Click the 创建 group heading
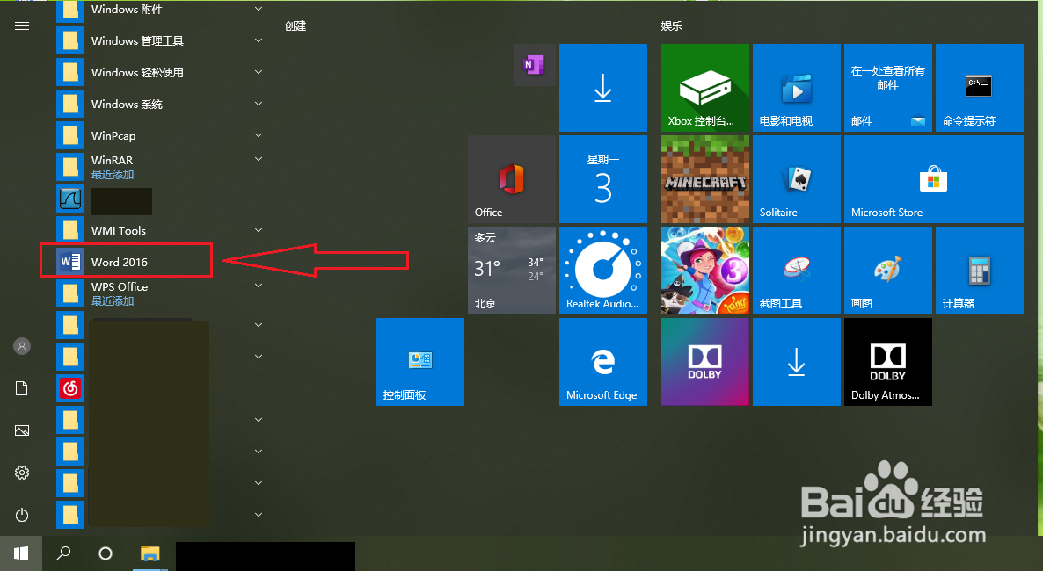This screenshot has height=571, width=1043. point(295,26)
